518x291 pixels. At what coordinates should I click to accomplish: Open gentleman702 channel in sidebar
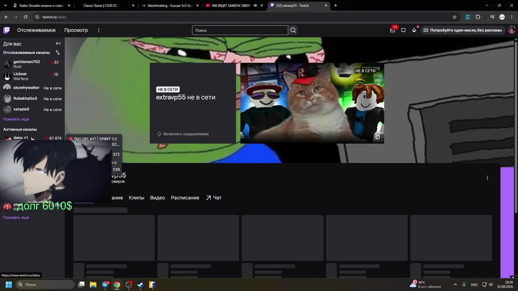point(32,64)
